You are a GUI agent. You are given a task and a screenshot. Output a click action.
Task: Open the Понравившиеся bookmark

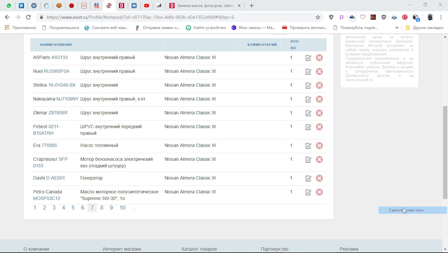pyautogui.click(x=60, y=27)
